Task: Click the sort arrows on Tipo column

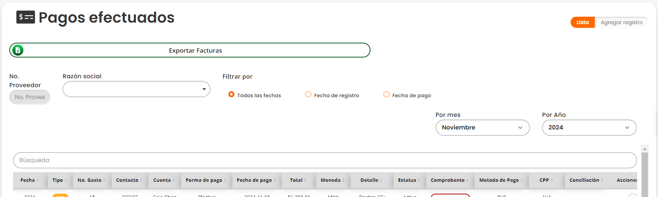Action: tap(66, 180)
